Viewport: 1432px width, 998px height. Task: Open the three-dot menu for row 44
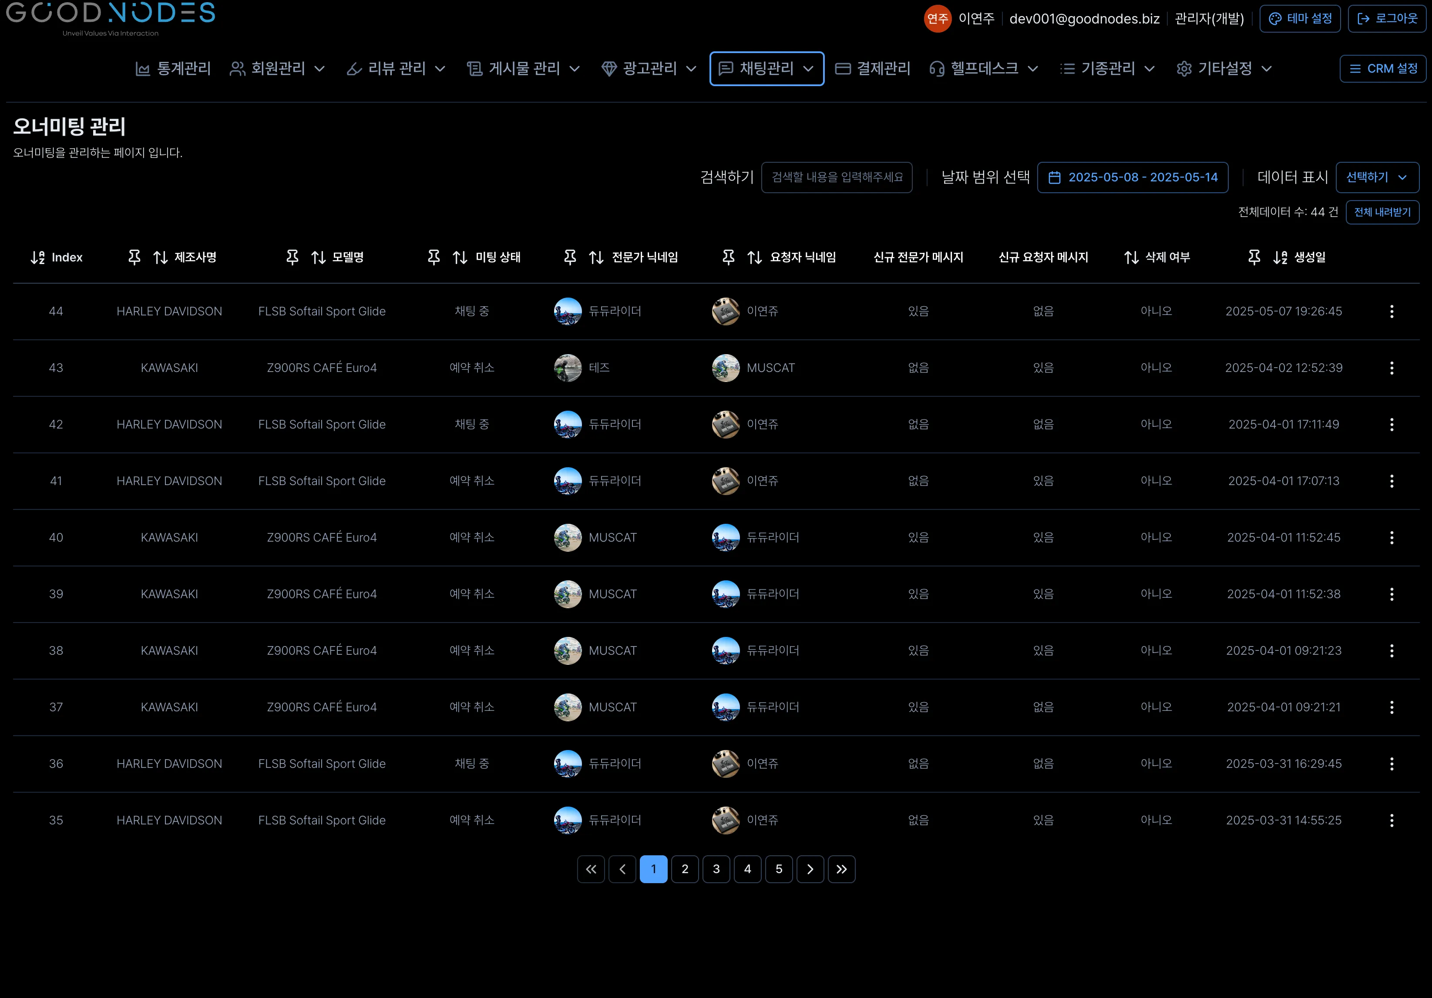[x=1392, y=311]
